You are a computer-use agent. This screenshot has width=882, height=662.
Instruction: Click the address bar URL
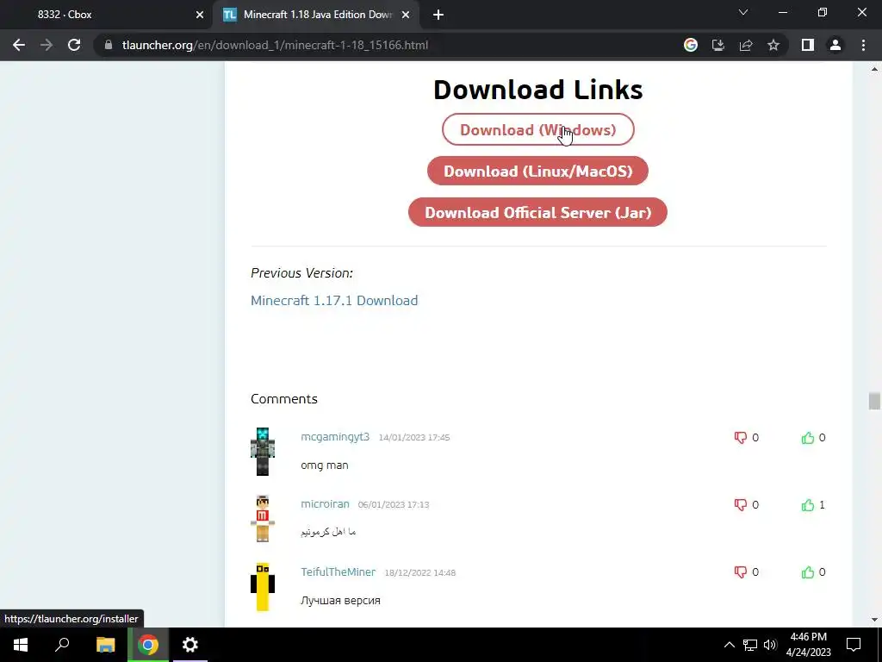click(275, 45)
